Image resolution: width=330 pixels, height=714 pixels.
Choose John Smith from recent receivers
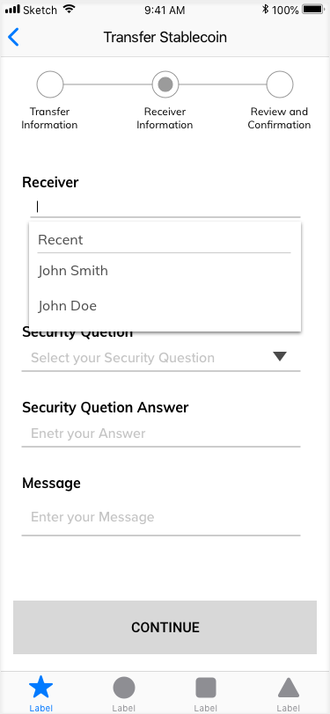pyautogui.click(x=165, y=271)
